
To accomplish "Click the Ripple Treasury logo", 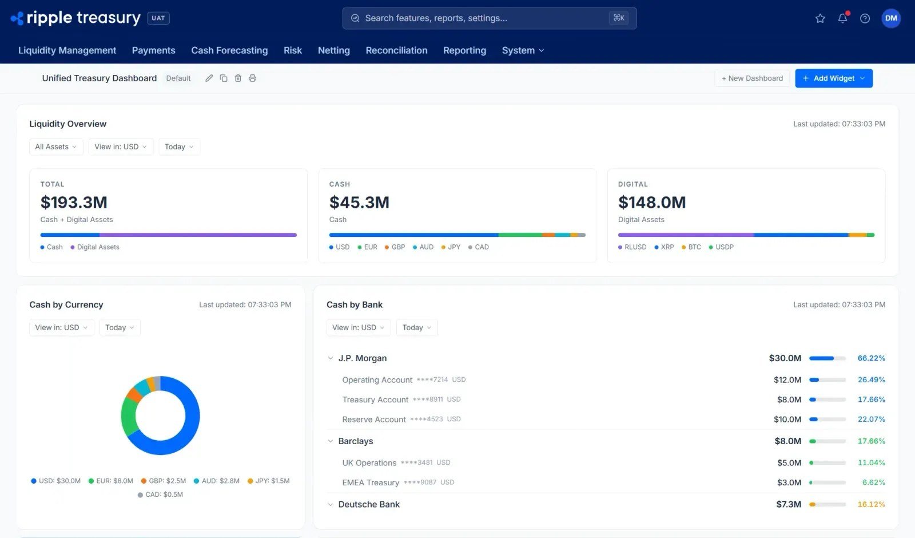I will [x=75, y=18].
